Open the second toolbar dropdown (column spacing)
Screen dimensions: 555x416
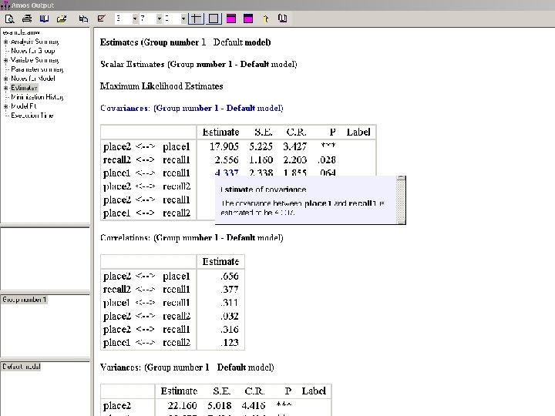[160, 18]
